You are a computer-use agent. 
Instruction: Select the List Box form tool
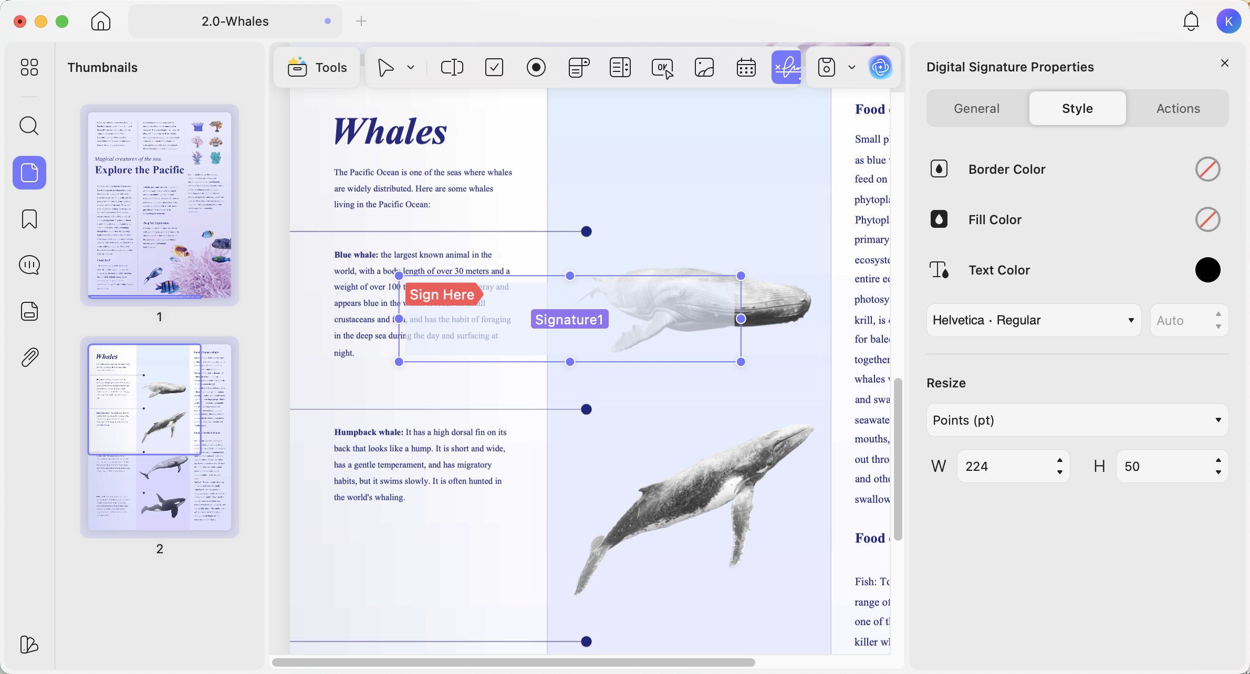[620, 67]
